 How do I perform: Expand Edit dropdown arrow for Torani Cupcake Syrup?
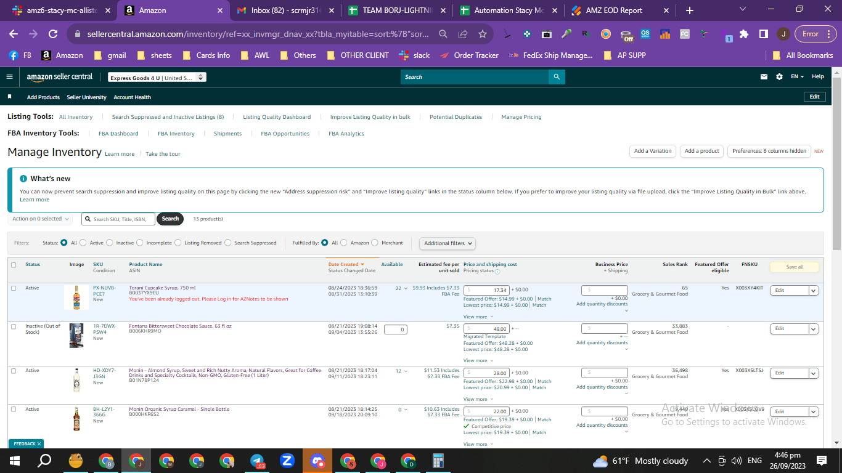[813, 291]
